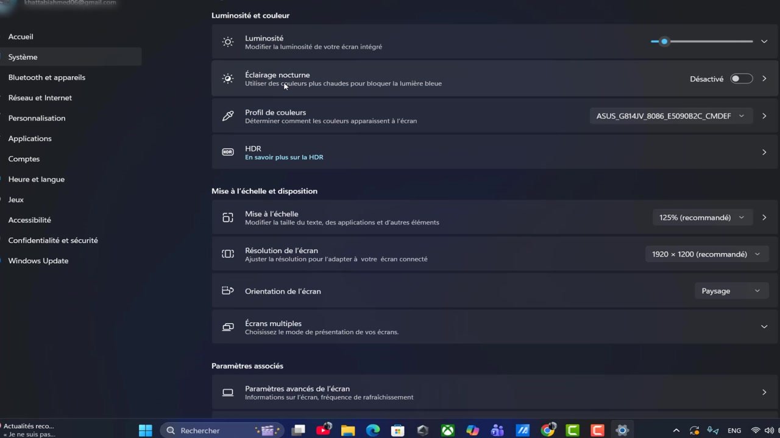Show hidden system tray icons
Viewport: 780px width, 438px height.
click(x=676, y=430)
